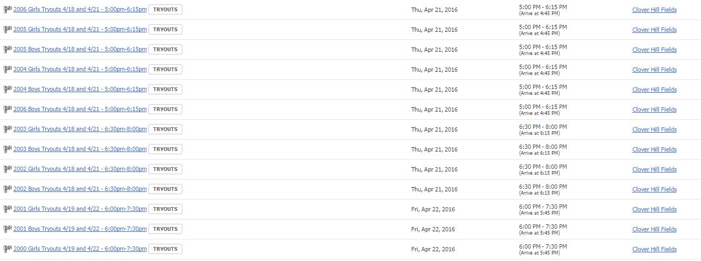Click checkered flag icon beside 2006 Girls Tryouts
Viewport: 701px width, 261px height.
8,9
